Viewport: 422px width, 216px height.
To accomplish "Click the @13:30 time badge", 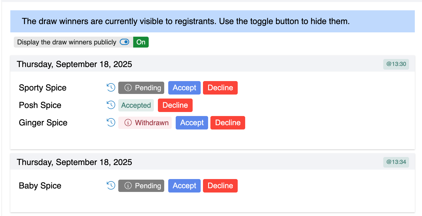I will click(x=396, y=64).
